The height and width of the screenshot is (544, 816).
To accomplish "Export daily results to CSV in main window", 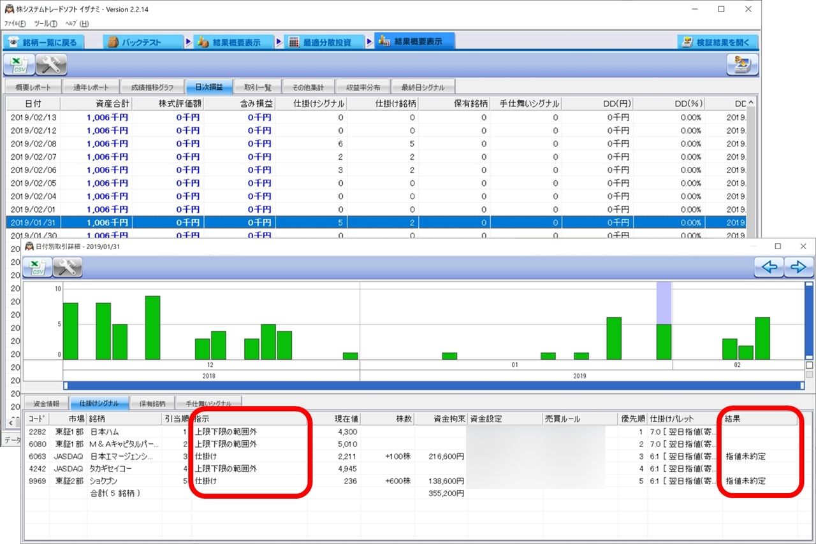I will pos(19,64).
